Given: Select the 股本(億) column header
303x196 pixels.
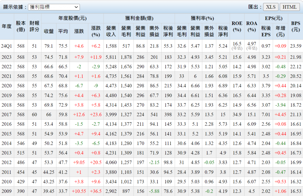Looking at the screenshot, I should [21, 27].
